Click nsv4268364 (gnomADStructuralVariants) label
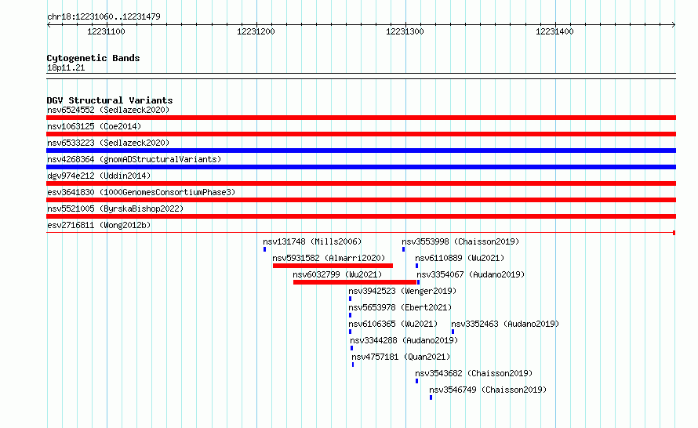 coord(134,159)
